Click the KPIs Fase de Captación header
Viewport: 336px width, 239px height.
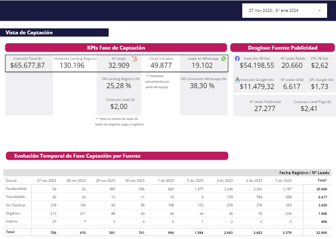116,48
